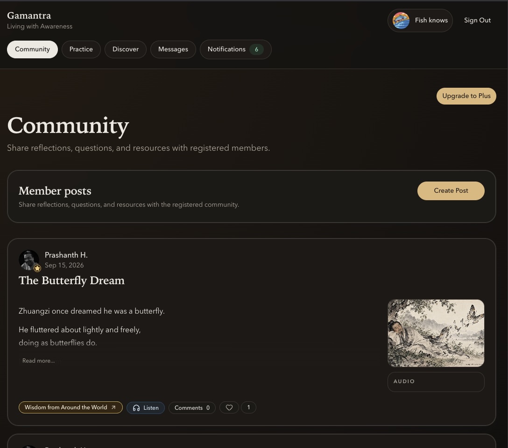
Task: Open the Messages tab
Action: 173,49
